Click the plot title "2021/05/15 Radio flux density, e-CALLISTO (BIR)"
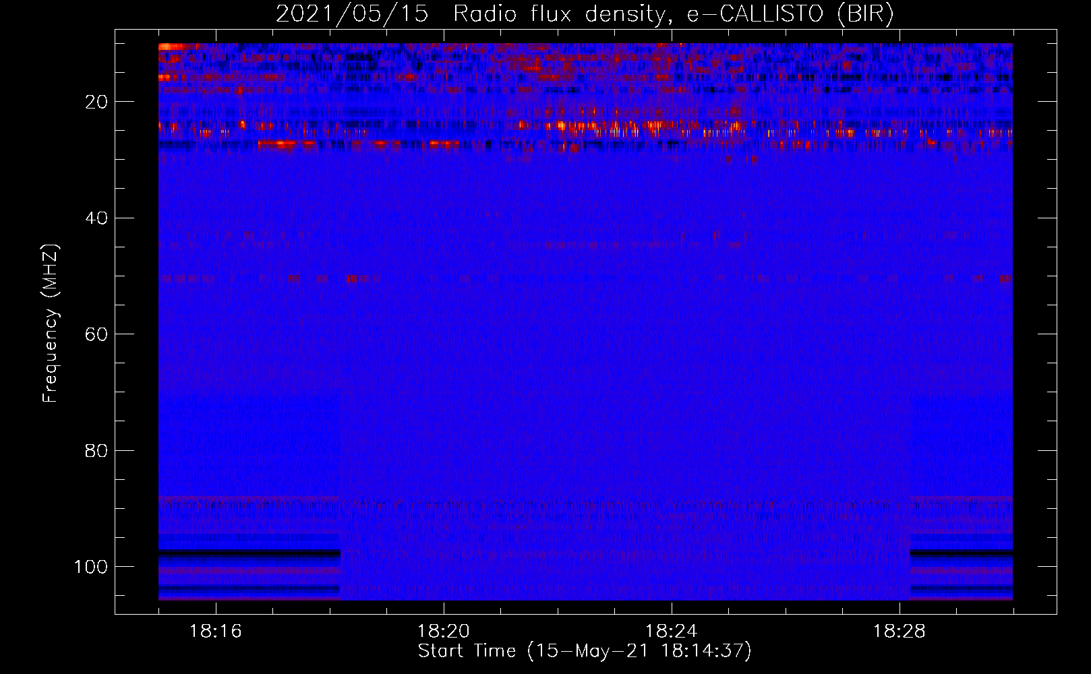 (585, 13)
